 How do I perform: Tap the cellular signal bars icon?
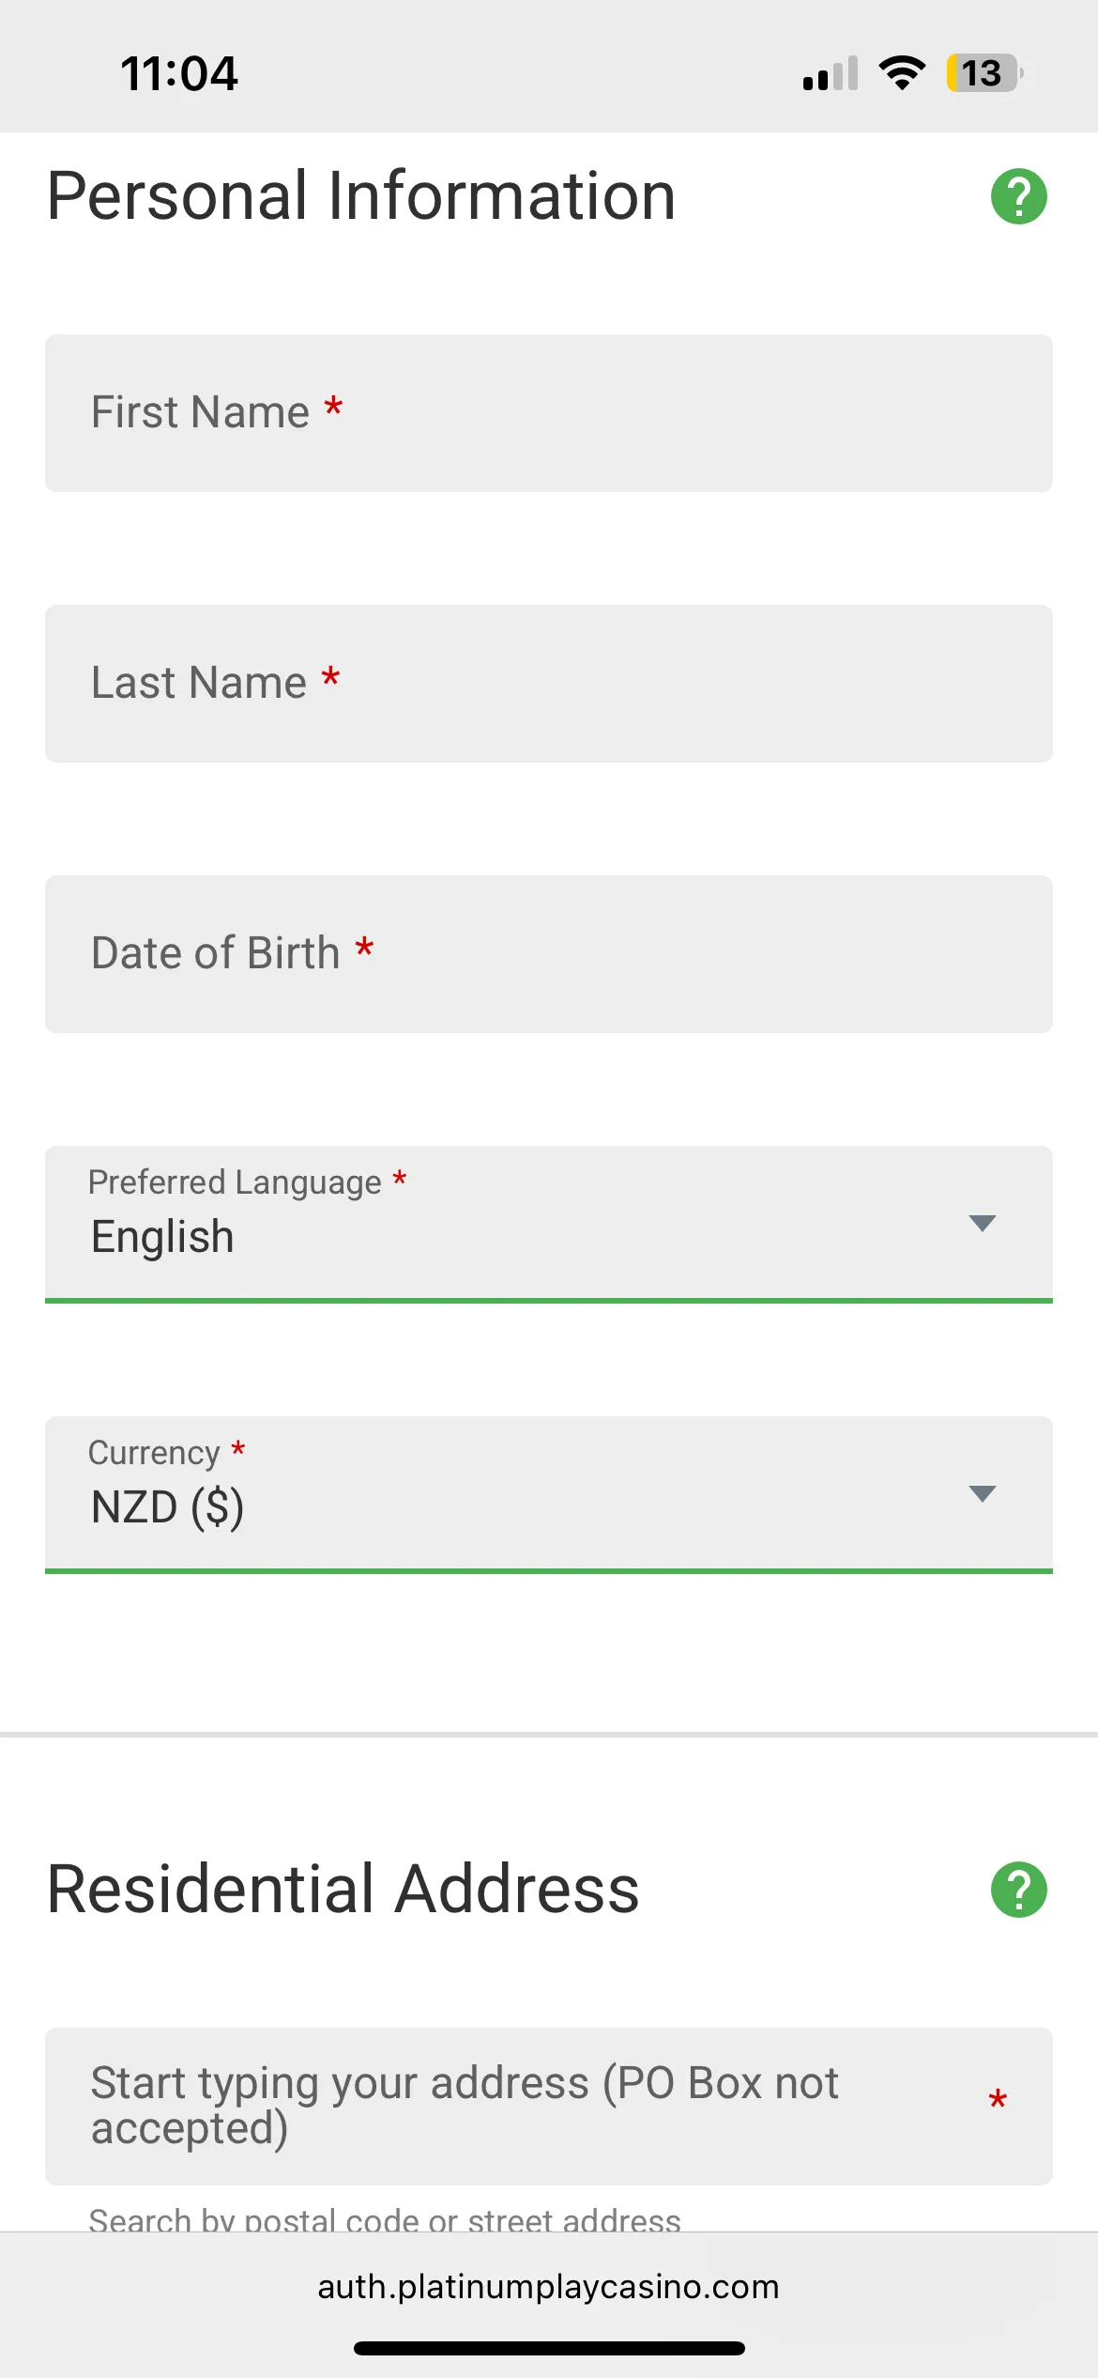click(831, 73)
